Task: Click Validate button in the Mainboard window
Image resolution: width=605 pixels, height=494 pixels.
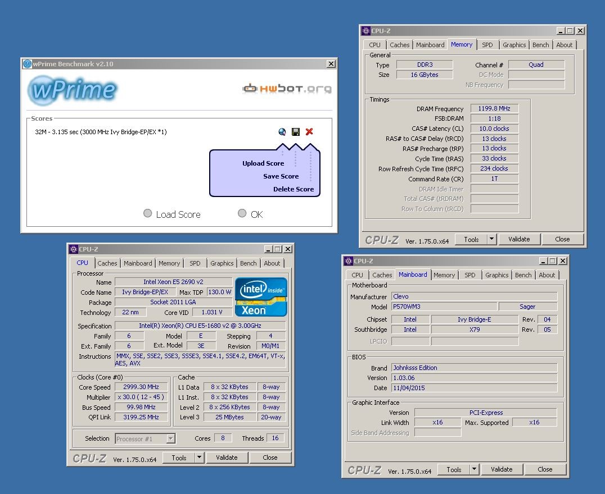Action: (502, 469)
